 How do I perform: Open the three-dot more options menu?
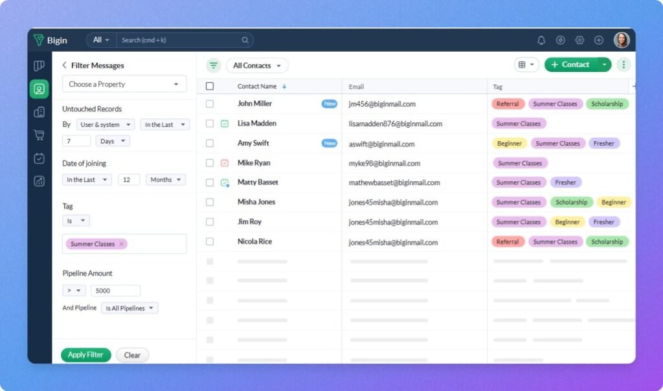(624, 65)
